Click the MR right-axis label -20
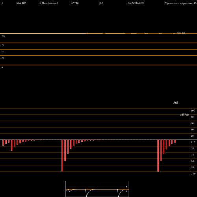 coord(192,149)
